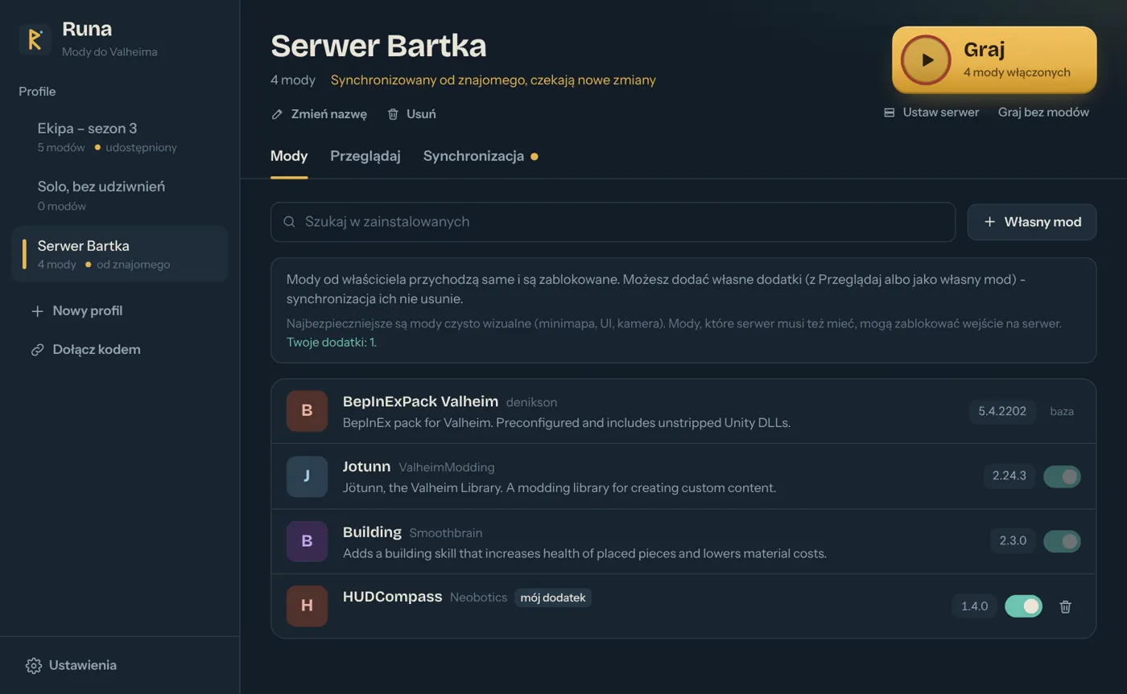
Task: Click the link icon beside Dołącz kodem
Action: point(37,350)
